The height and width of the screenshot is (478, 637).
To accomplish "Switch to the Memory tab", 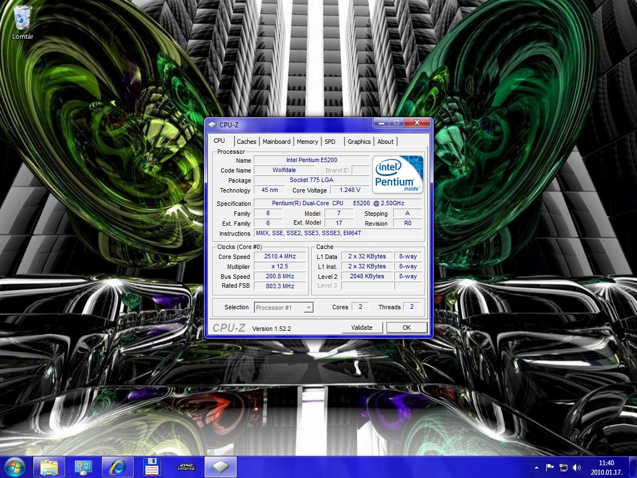I will 307,142.
